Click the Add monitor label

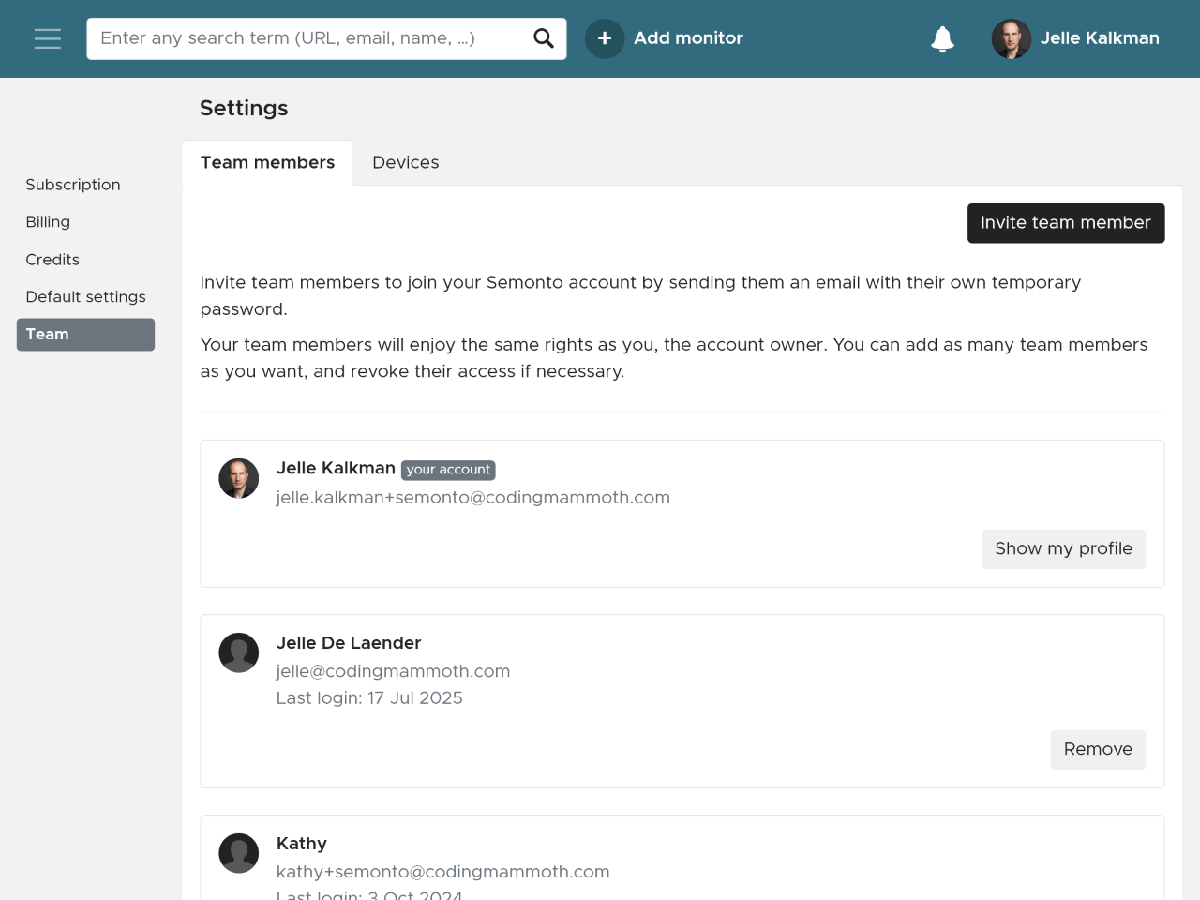pos(688,38)
